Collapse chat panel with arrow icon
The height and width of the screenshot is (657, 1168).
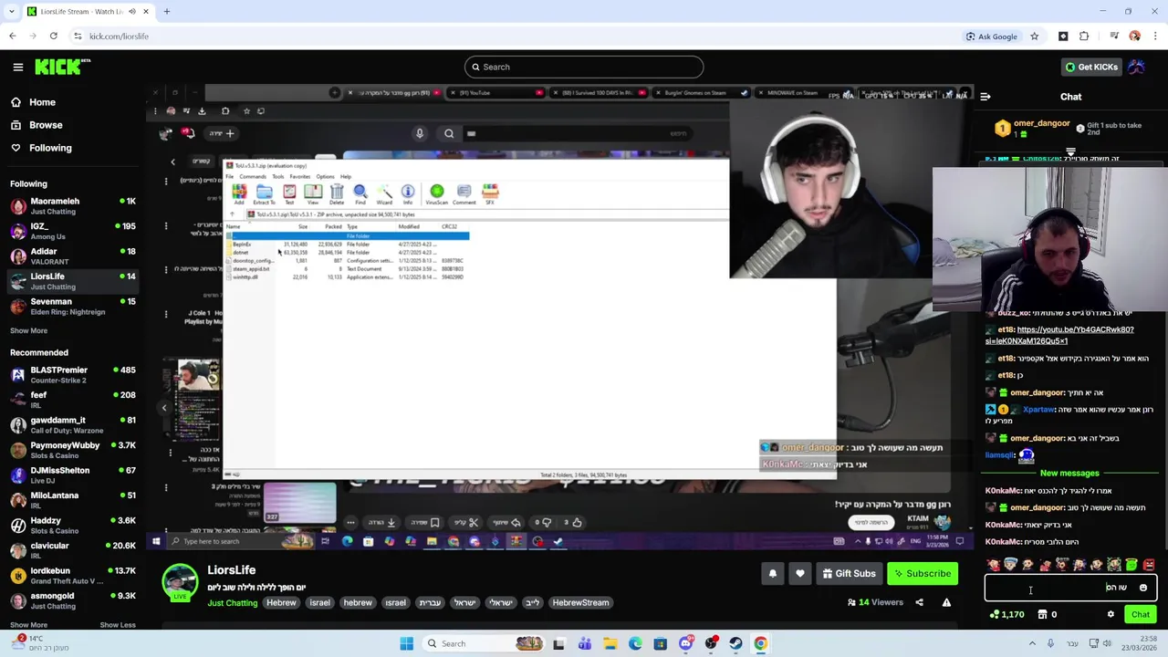pos(985,96)
